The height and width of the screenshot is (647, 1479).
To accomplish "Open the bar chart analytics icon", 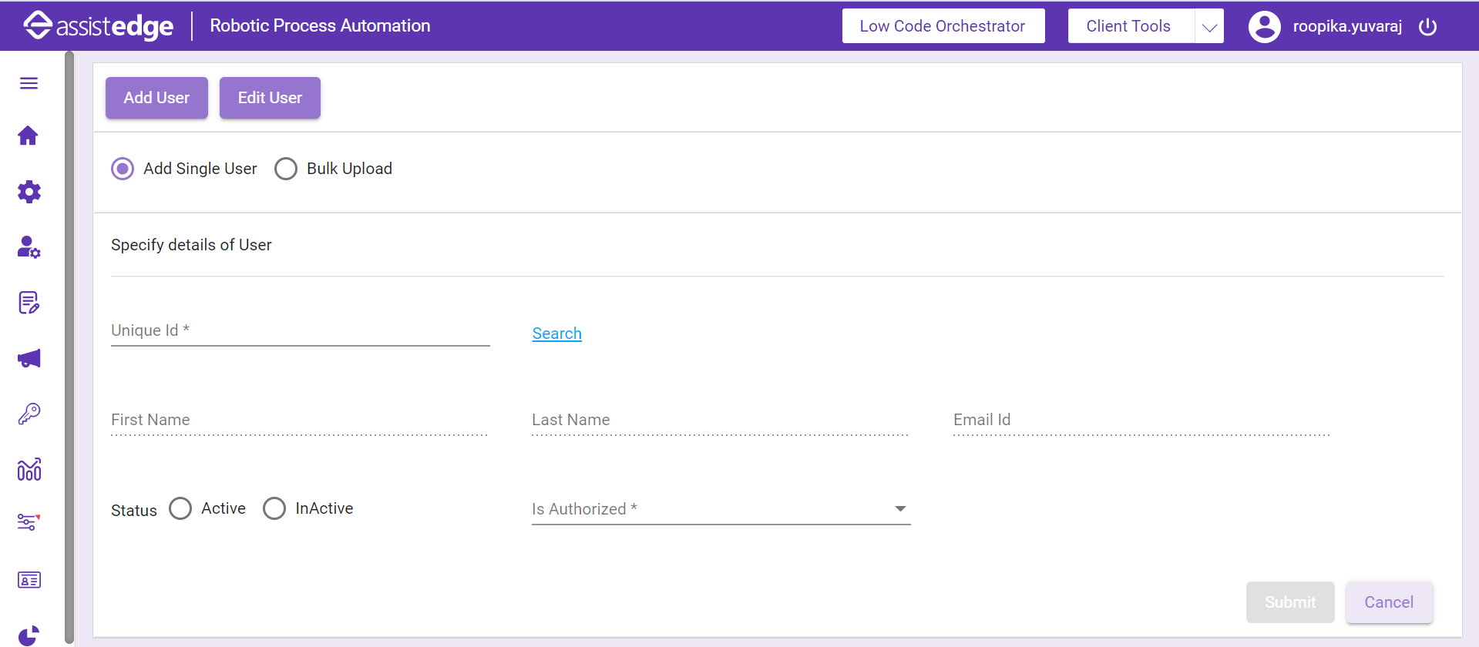I will click(x=29, y=469).
